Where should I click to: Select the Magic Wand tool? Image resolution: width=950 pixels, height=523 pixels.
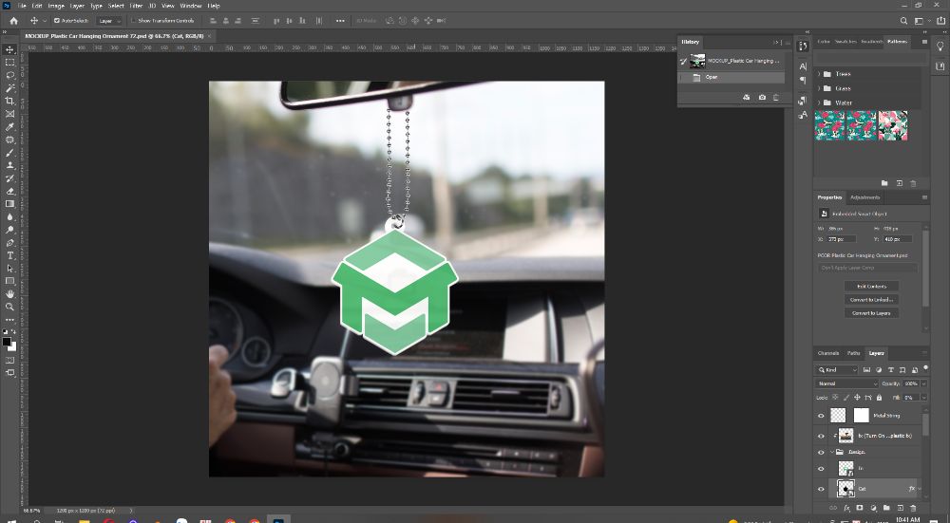click(x=9, y=87)
